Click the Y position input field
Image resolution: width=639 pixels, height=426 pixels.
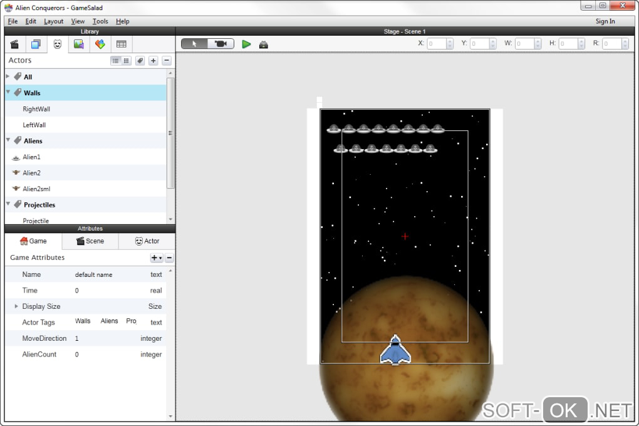pyautogui.click(x=480, y=44)
